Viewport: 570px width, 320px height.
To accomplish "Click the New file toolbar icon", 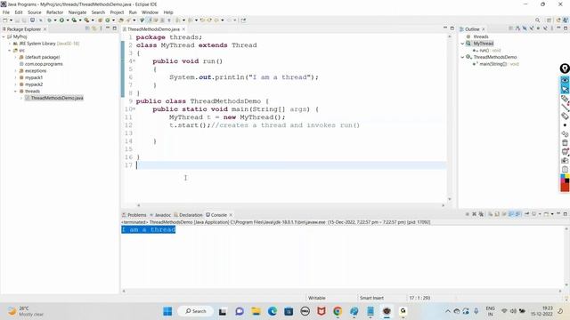I will pyautogui.click(x=5, y=20).
